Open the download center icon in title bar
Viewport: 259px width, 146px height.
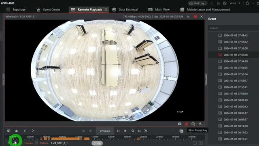point(212,3)
